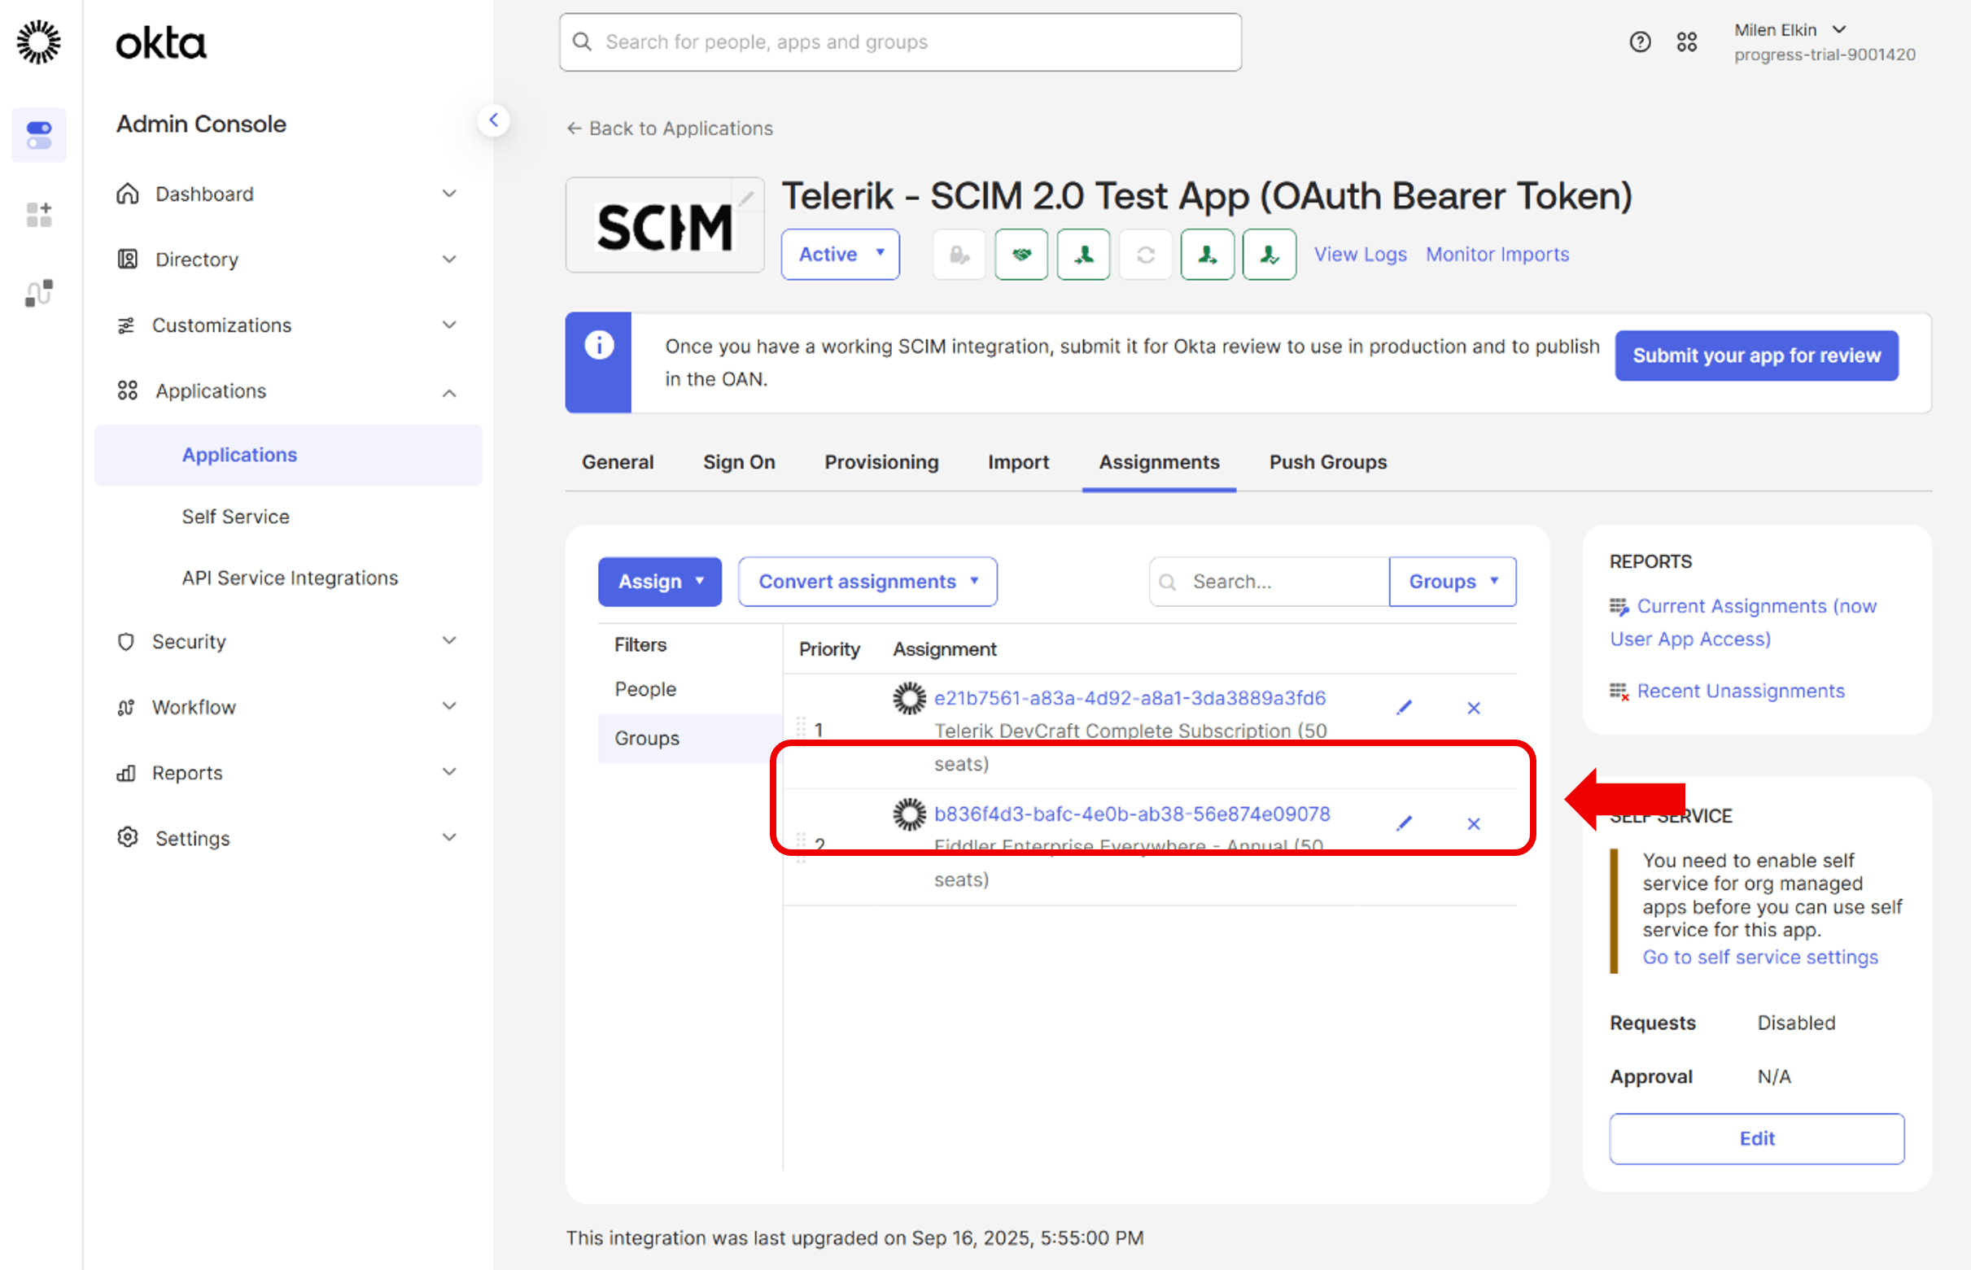The width and height of the screenshot is (1971, 1270).
Task: Open the Active status dropdown
Action: click(x=840, y=255)
